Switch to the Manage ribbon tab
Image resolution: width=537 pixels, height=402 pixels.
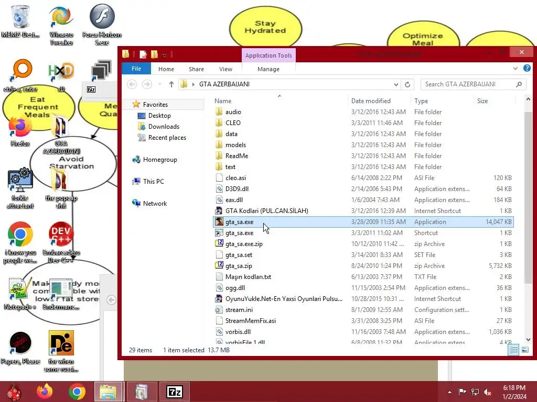[268, 69]
